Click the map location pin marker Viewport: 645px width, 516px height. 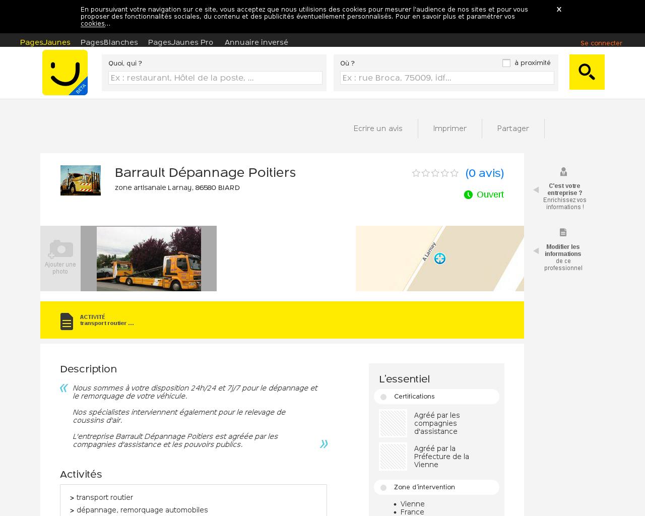point(440,259)
